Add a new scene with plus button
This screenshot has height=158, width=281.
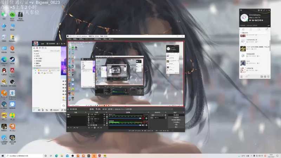(68, 127)
